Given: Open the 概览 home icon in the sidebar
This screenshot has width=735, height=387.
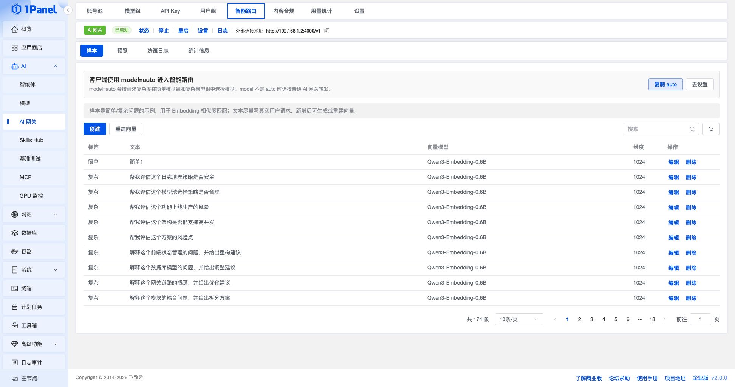Looking at the screenshot, I should point(15,29).
